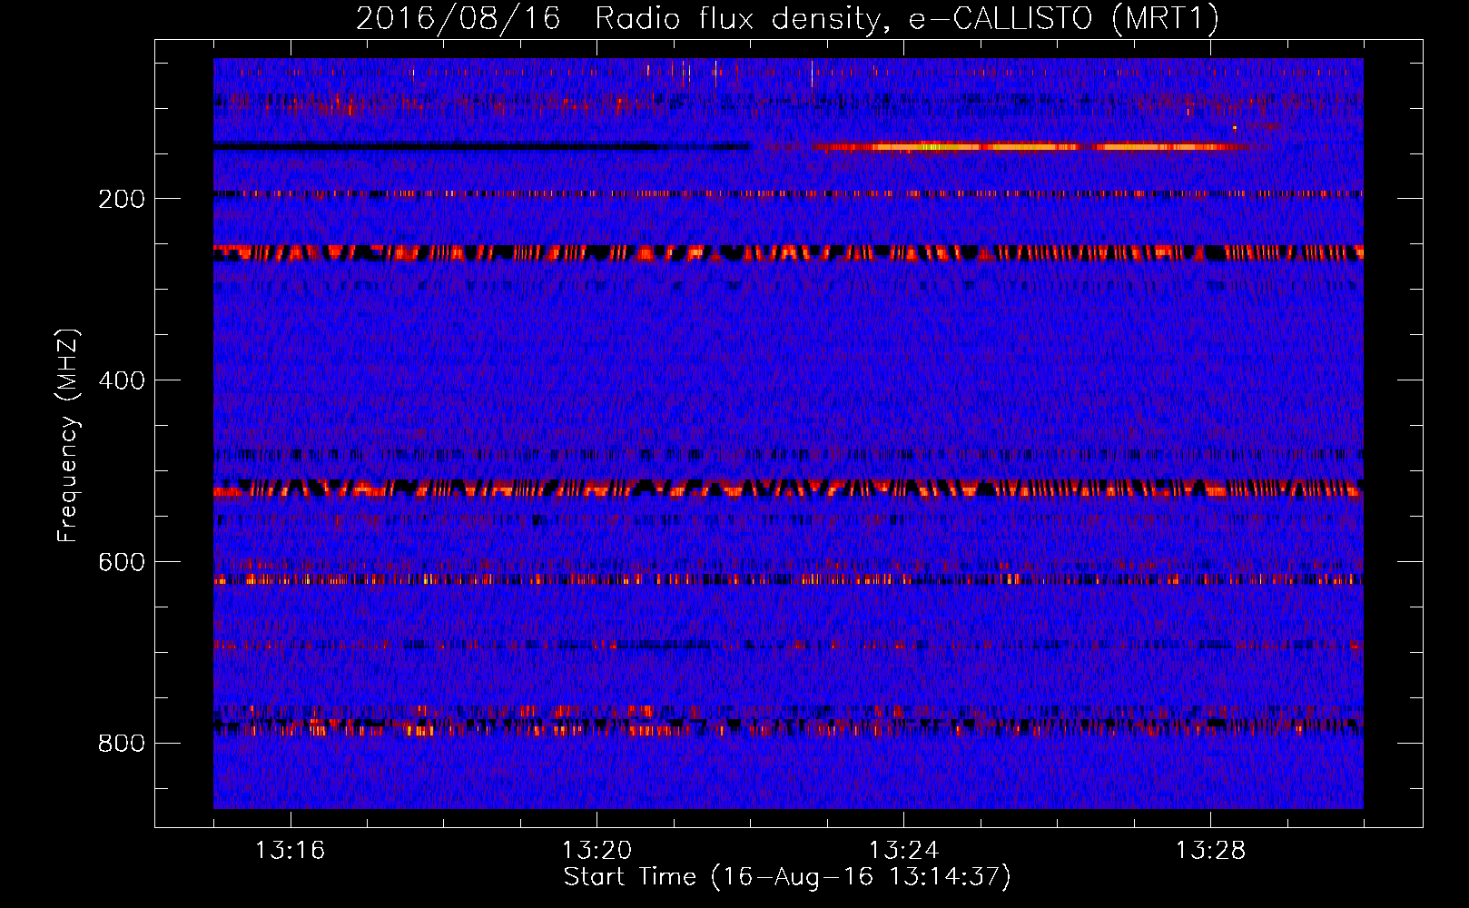Click the plot title '2016/08/16 Radio flux density'
The height and width of the screenshot is (908, 1469).
787,18
